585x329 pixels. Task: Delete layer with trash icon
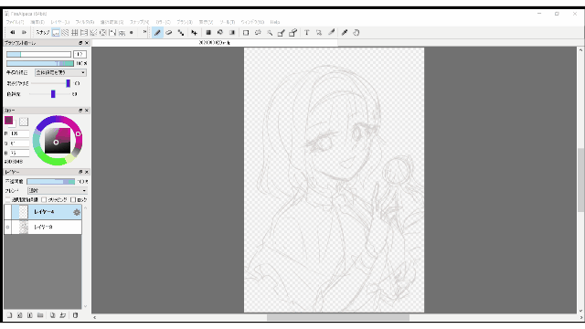tap(75, 315)
